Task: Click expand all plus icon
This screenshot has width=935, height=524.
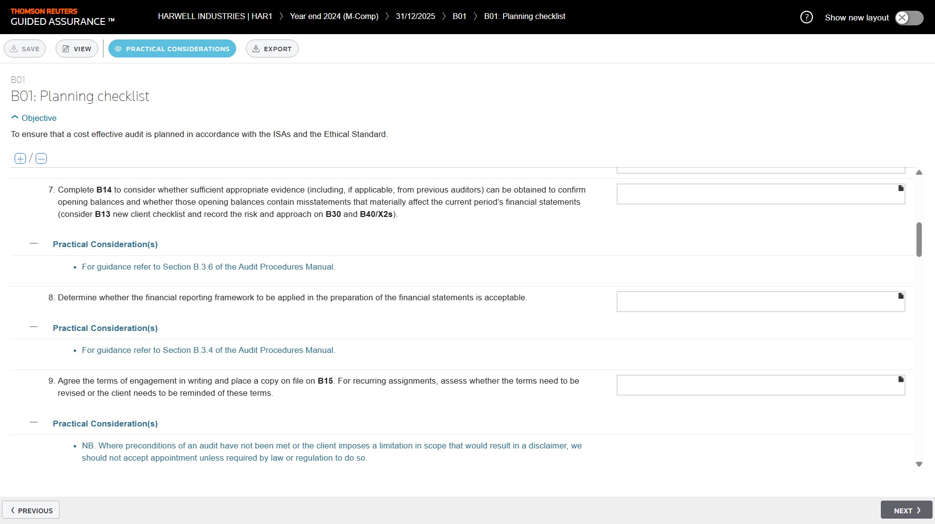Action: tap(20, 158)
